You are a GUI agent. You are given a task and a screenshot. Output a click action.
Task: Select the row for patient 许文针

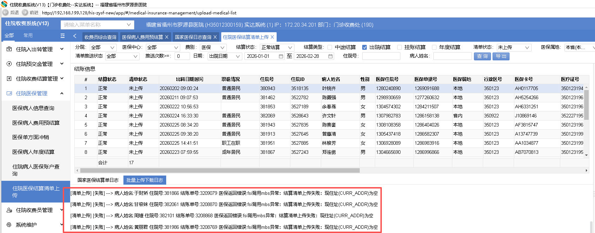click(x=329, y=116)
